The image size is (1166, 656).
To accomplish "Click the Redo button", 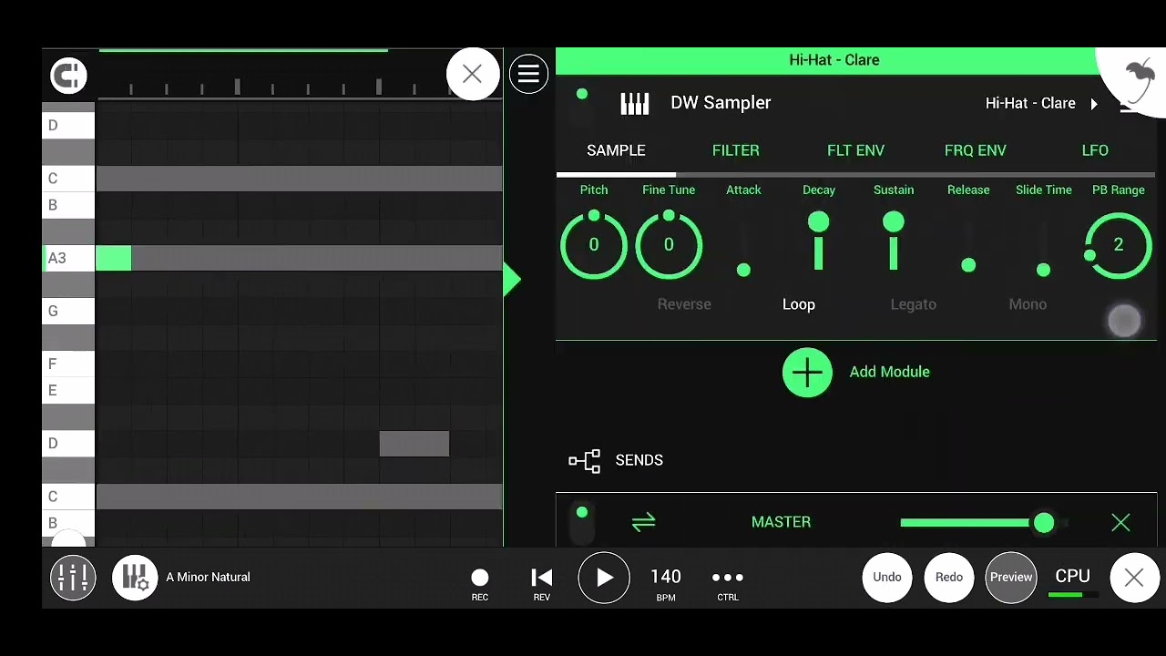I will click(x=949, y=577).
